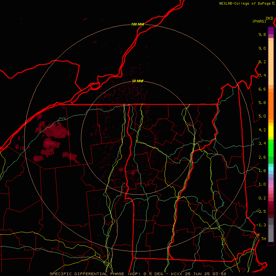This screenshot has width=276, height=276.
Task: Click the 5.0 scale value
Action: tap(262, 116)
